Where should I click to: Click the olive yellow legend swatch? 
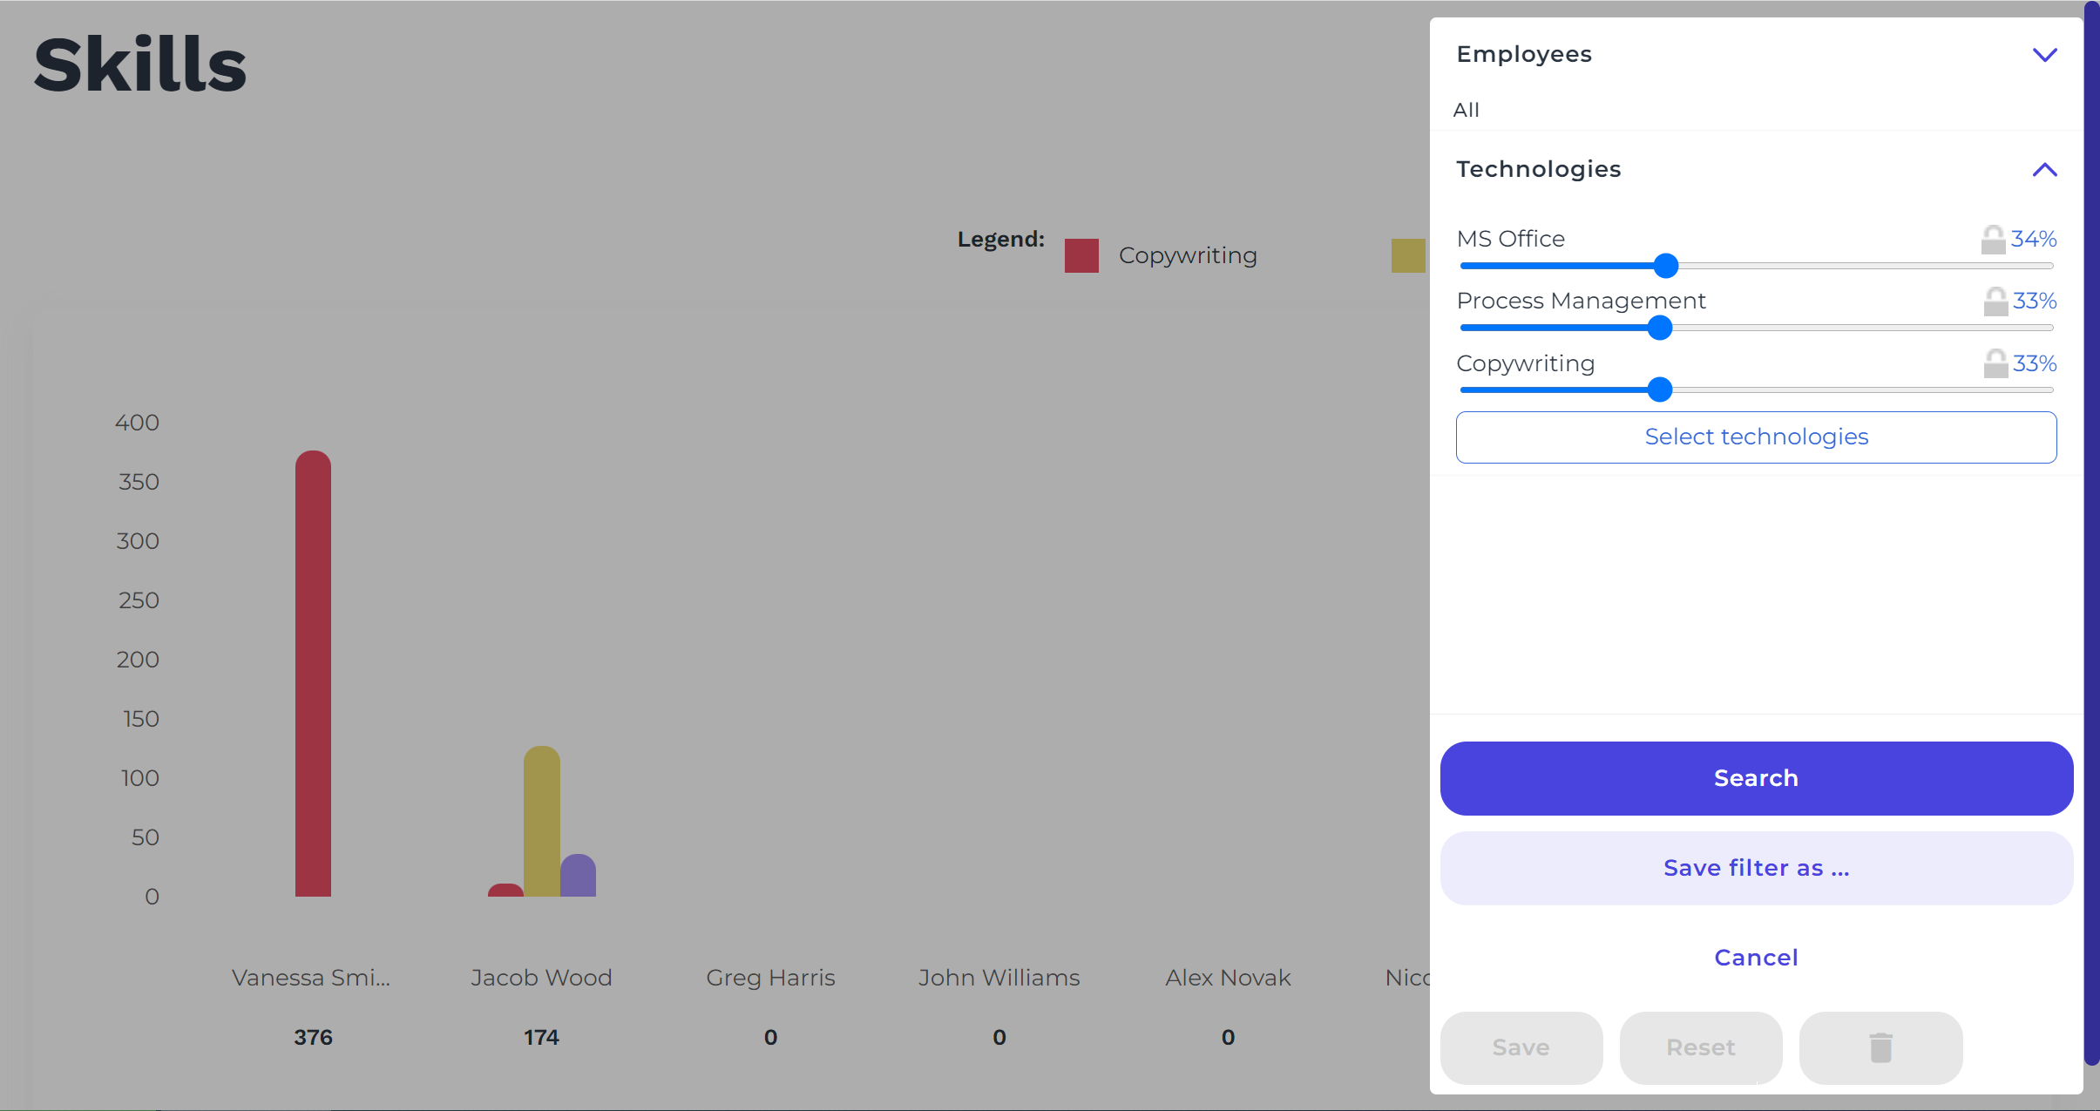pyautogui.click(x=1407, y=255)
